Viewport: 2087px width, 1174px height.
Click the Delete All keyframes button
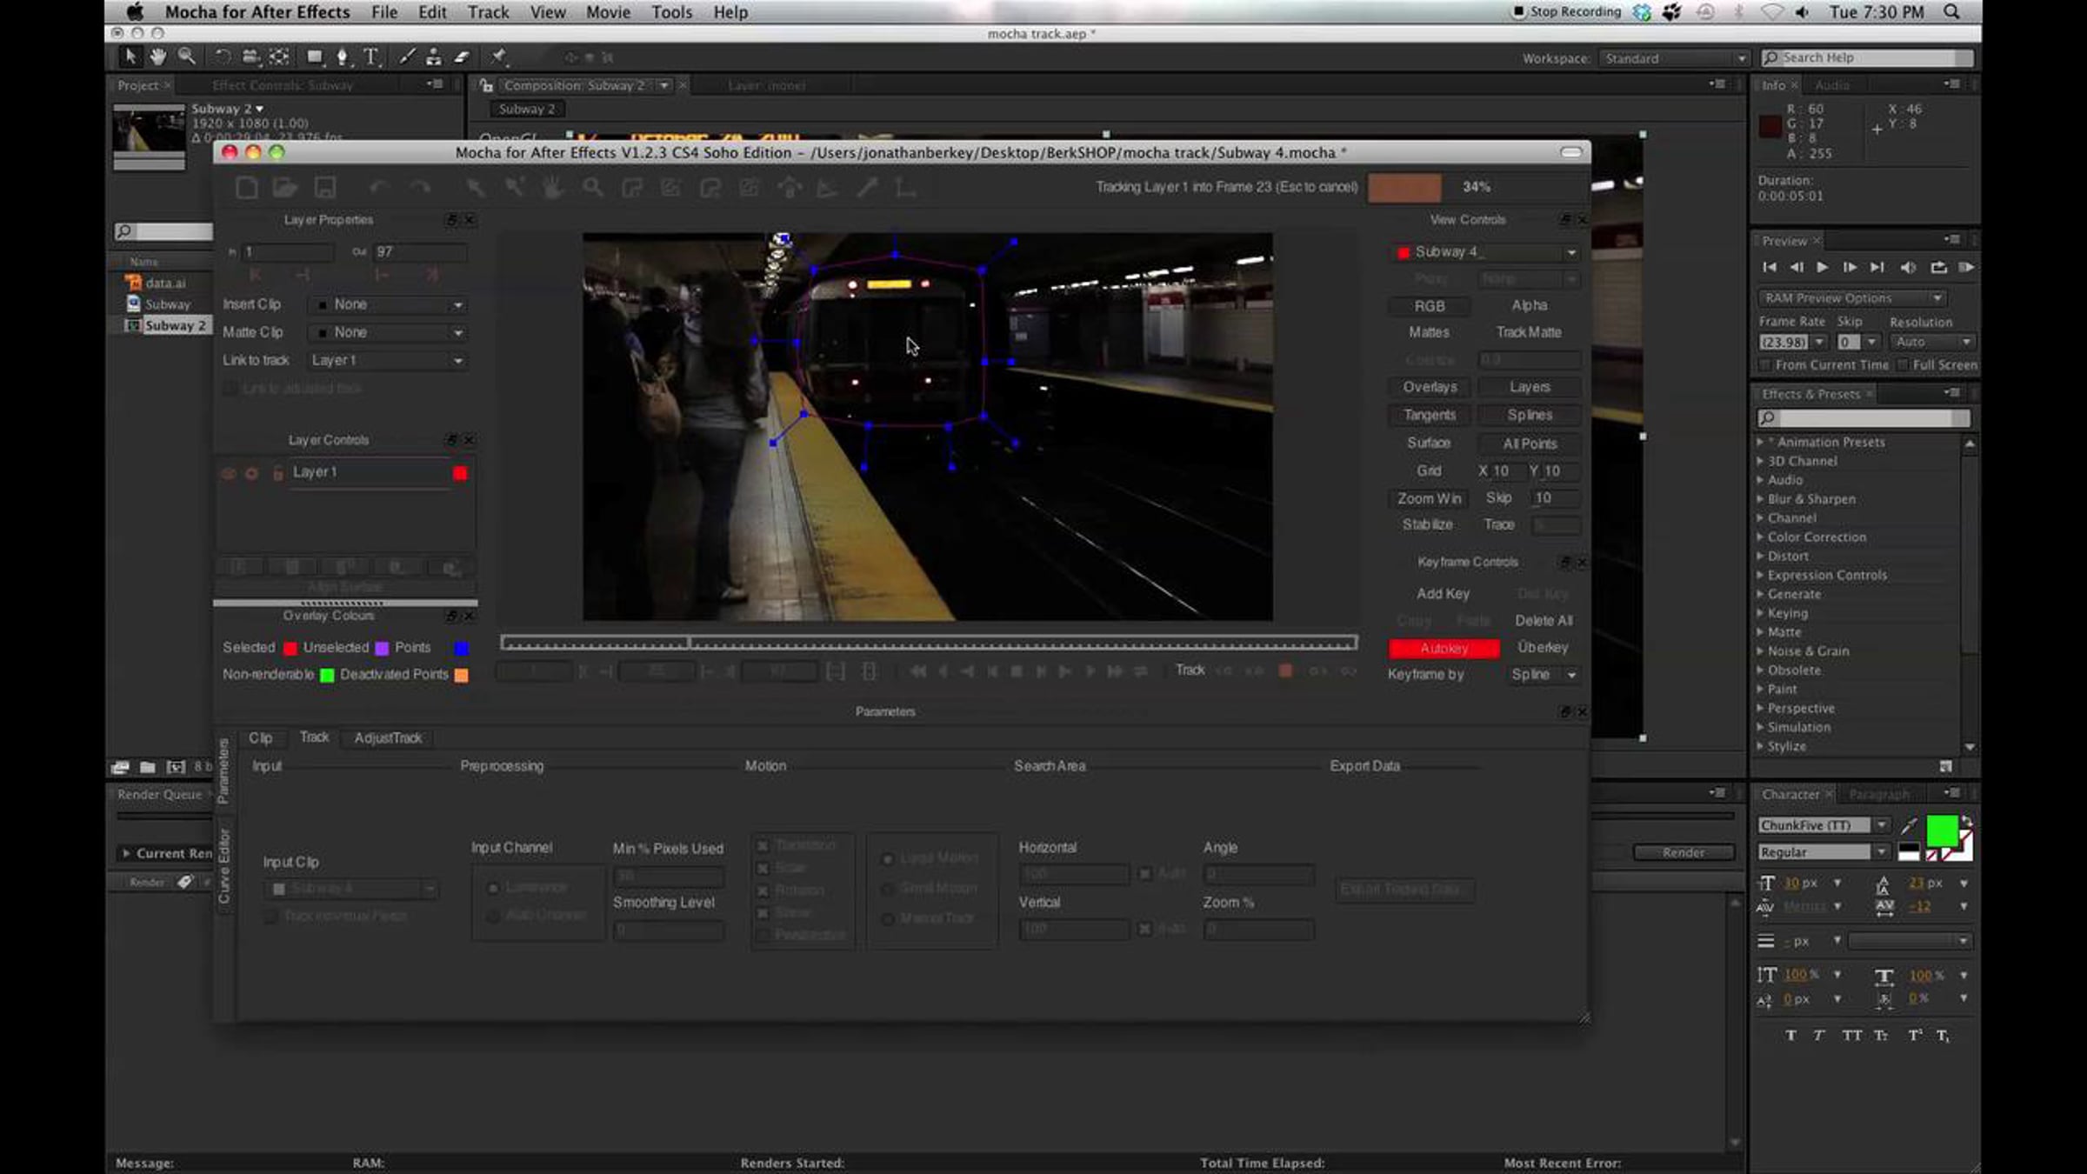click(x=1544, y=621)
